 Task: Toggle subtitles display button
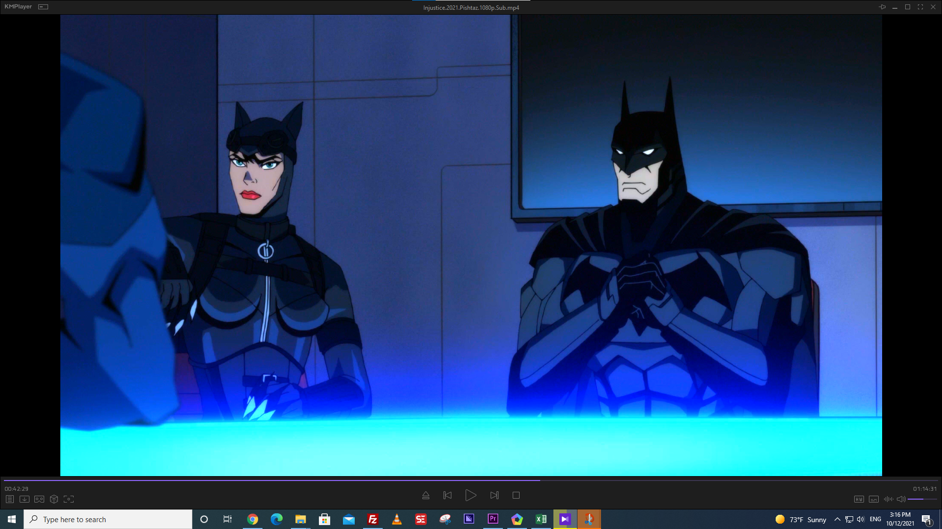873,499
